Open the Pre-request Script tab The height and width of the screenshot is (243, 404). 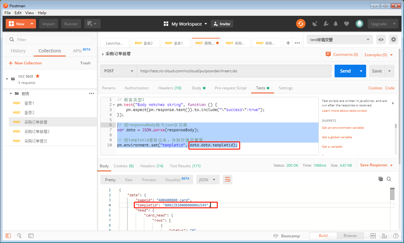(x=230, y=88)
